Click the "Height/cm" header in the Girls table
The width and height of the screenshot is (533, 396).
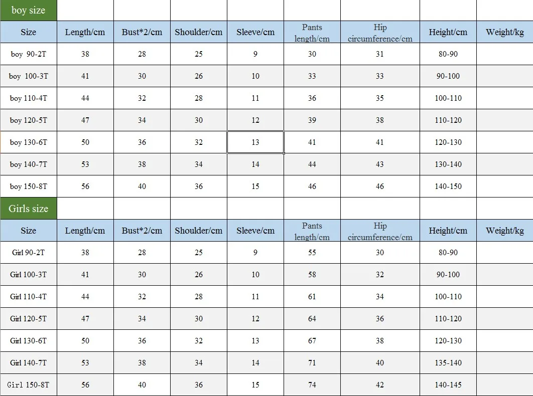pyautogui.click(x=448, y=231)
